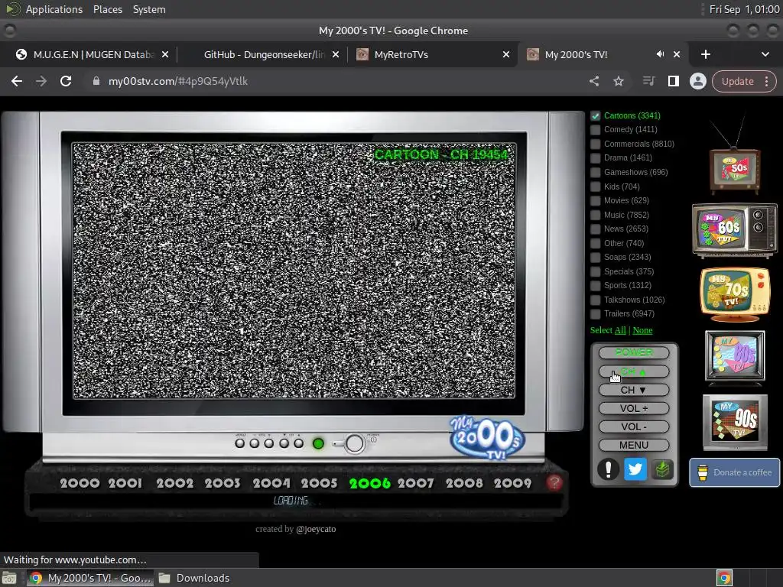Open the My 80s TV thumbnail
Screen dimensions: 783x587
[x=735, y=357]
